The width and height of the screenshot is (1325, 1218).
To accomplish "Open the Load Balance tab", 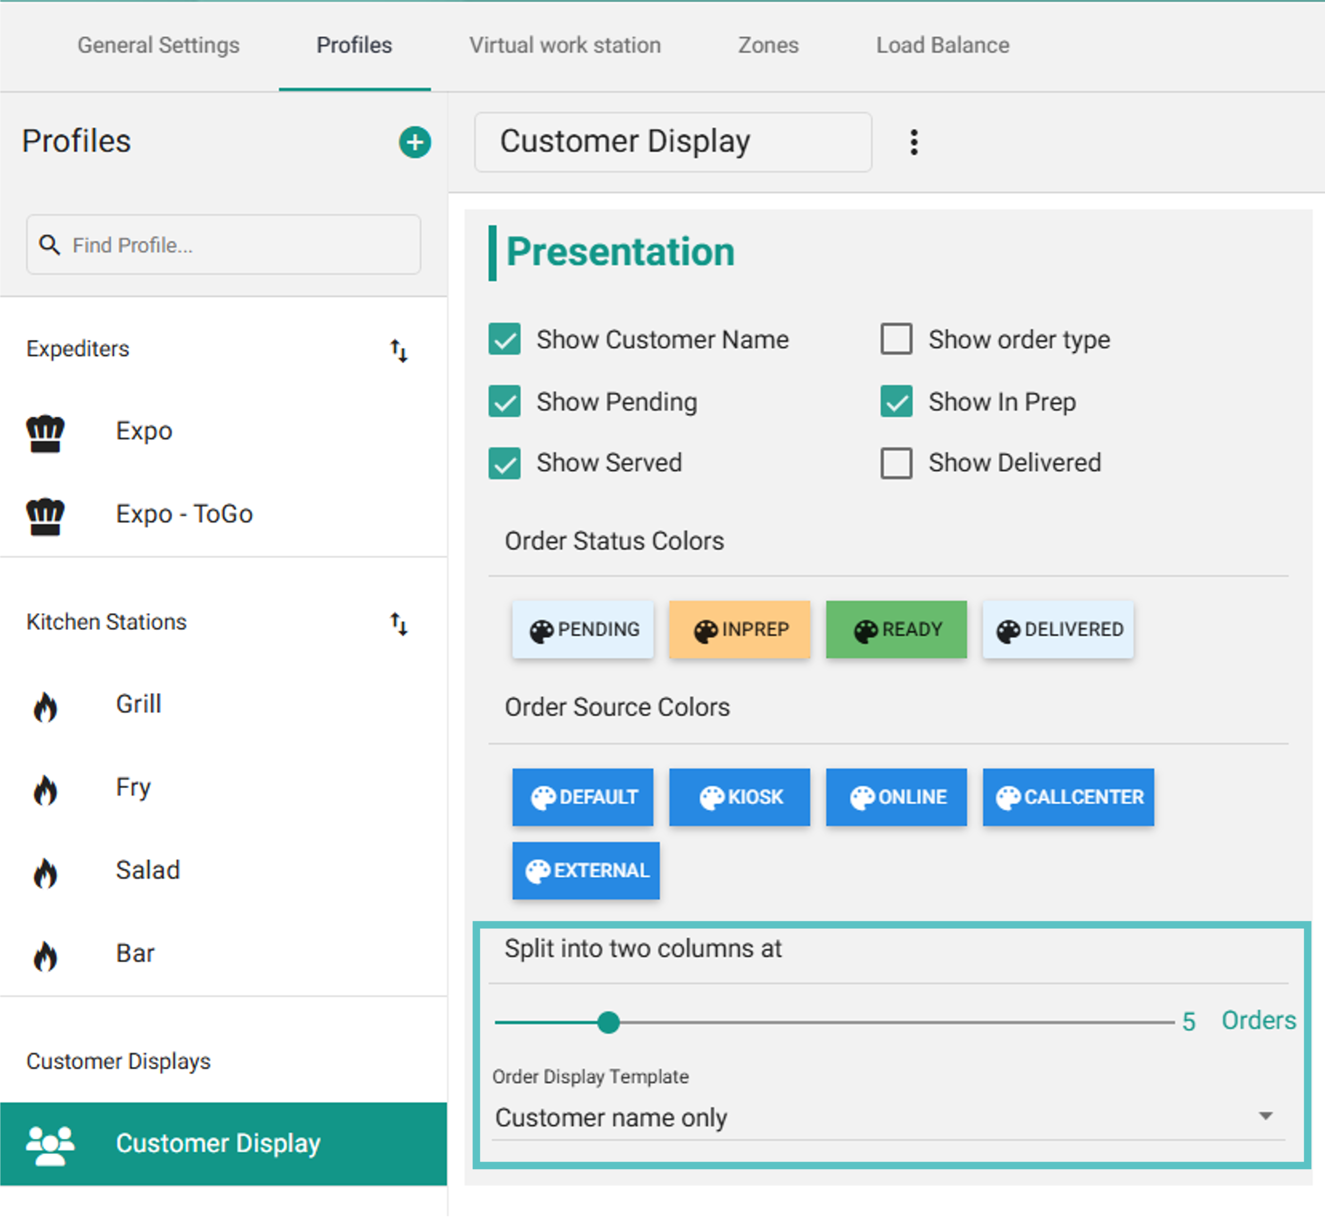I will [942, 45].
